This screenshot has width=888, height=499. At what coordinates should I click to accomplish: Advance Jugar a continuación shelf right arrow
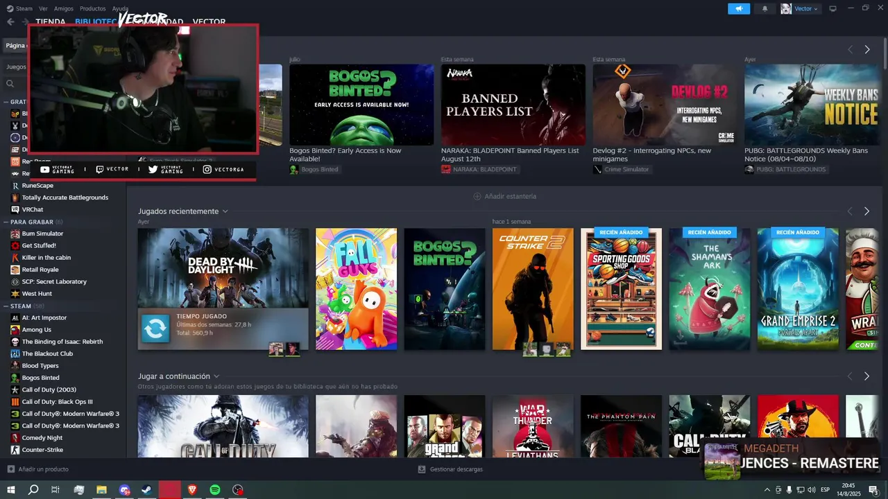pyautogui.click(x=866, y=376)
